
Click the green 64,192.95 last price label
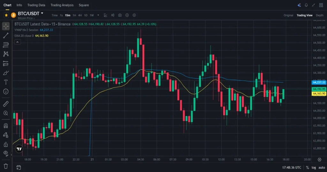tap(319, 89)
